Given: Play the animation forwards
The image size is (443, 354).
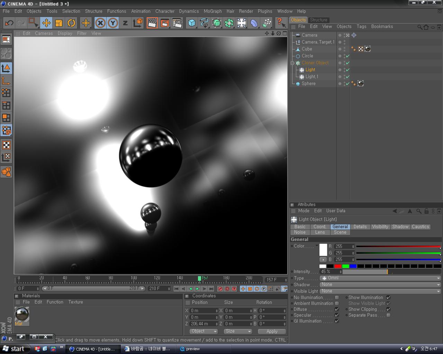Looking at the screenshot, I should coord(197,289).
